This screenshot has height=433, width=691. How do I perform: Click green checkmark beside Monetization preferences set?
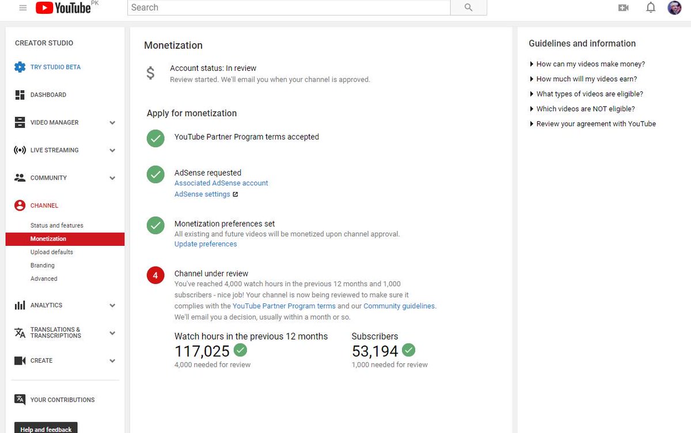click(x=155, y=225)
